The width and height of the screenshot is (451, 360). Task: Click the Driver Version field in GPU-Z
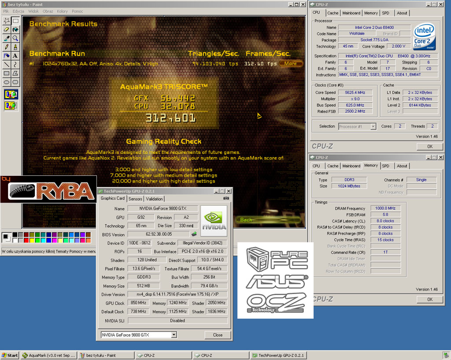click(x=177, y=294)
